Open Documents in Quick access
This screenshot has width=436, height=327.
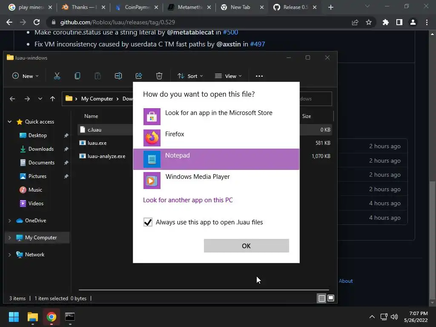pos(41,163)
